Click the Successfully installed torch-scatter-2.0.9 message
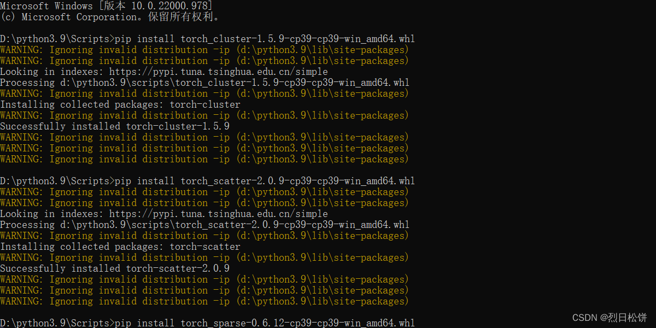This screenshot has height=328, width=656. coord(115,268)
